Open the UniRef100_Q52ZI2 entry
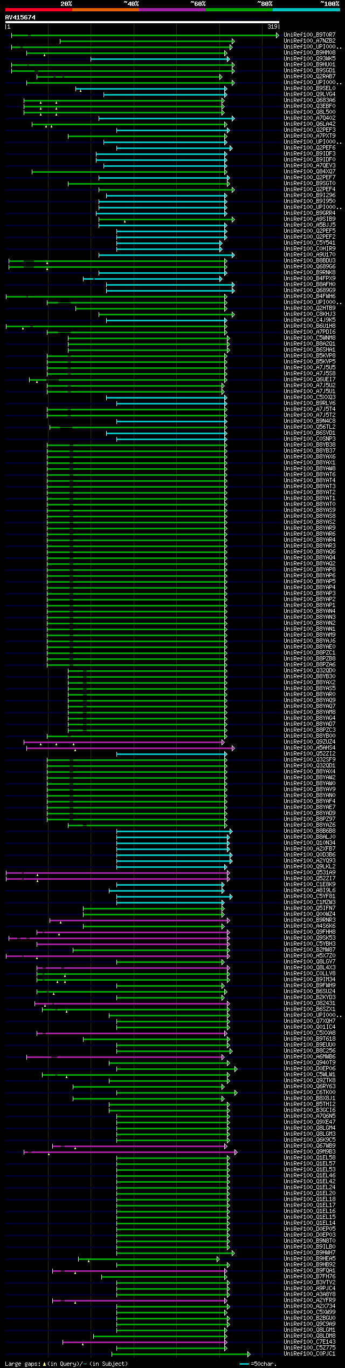This screenshot has height=1368, width=345. 309,754
